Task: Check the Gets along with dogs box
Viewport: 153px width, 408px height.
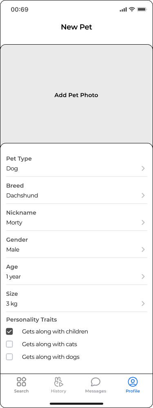Action: click(x=9, y=357)
